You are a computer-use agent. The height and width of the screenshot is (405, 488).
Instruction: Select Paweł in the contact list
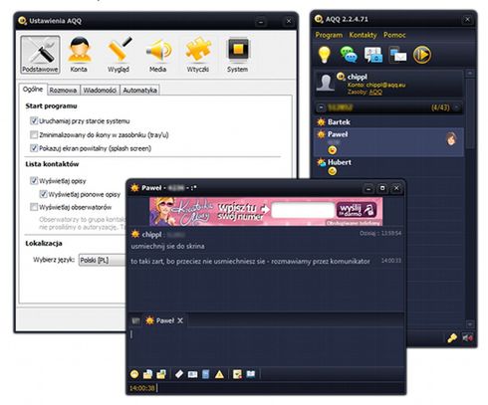coord(388,142)
